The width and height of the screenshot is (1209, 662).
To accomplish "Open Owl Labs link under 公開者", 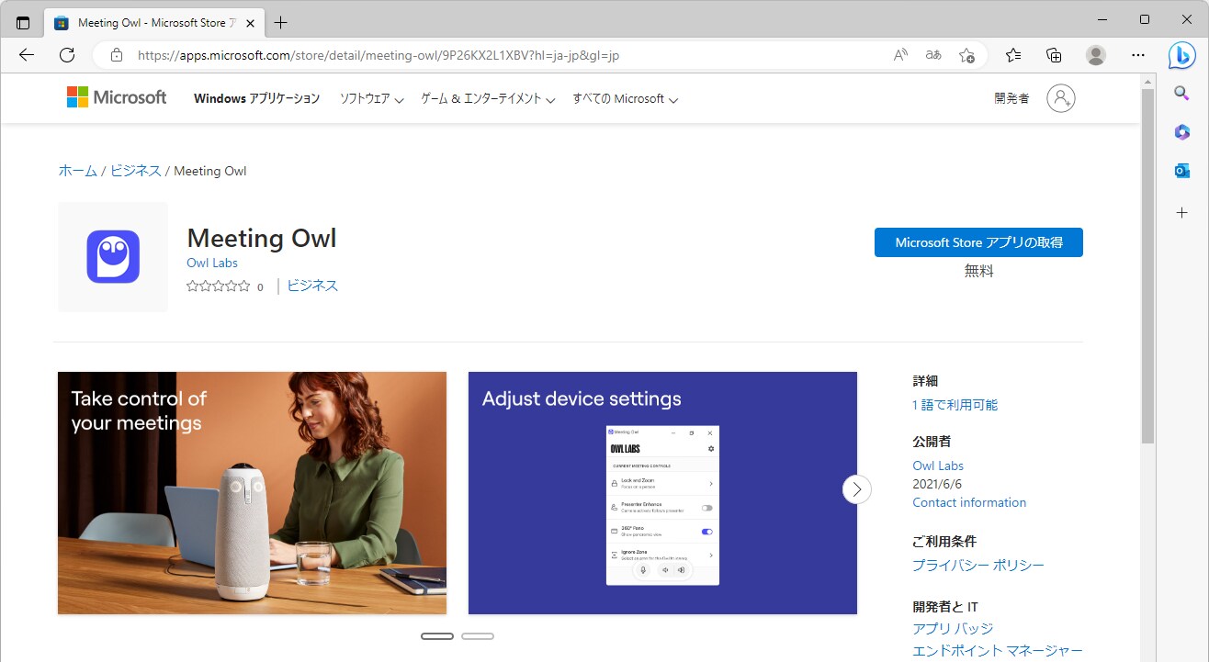I will [938, 466].
